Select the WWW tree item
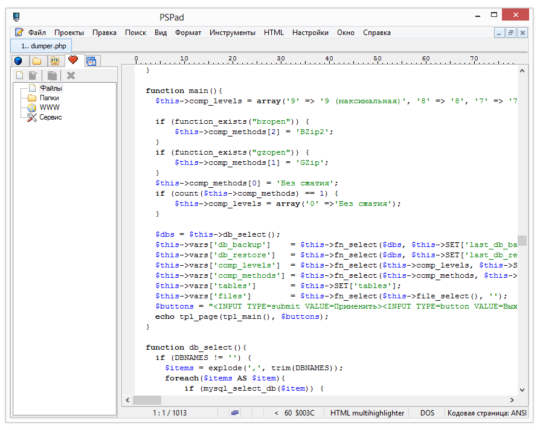Screen dimensions: 543x430 pos(50,107)
